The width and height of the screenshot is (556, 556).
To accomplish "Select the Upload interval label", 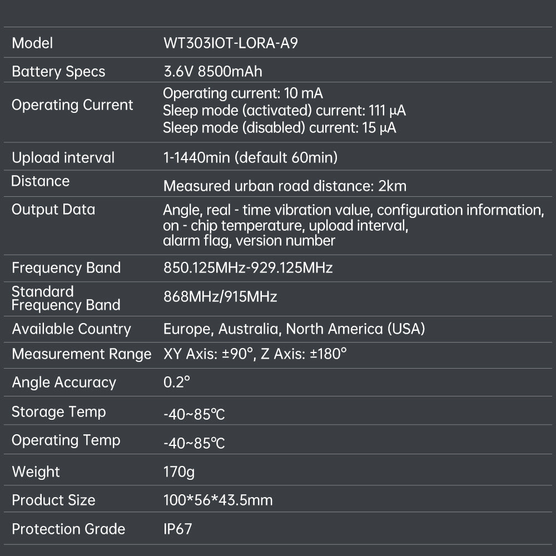I will coord(63,157).
